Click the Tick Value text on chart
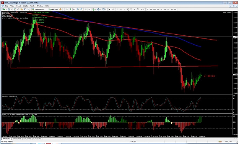Viewport: 239px width, 144px height. point(41,13)
